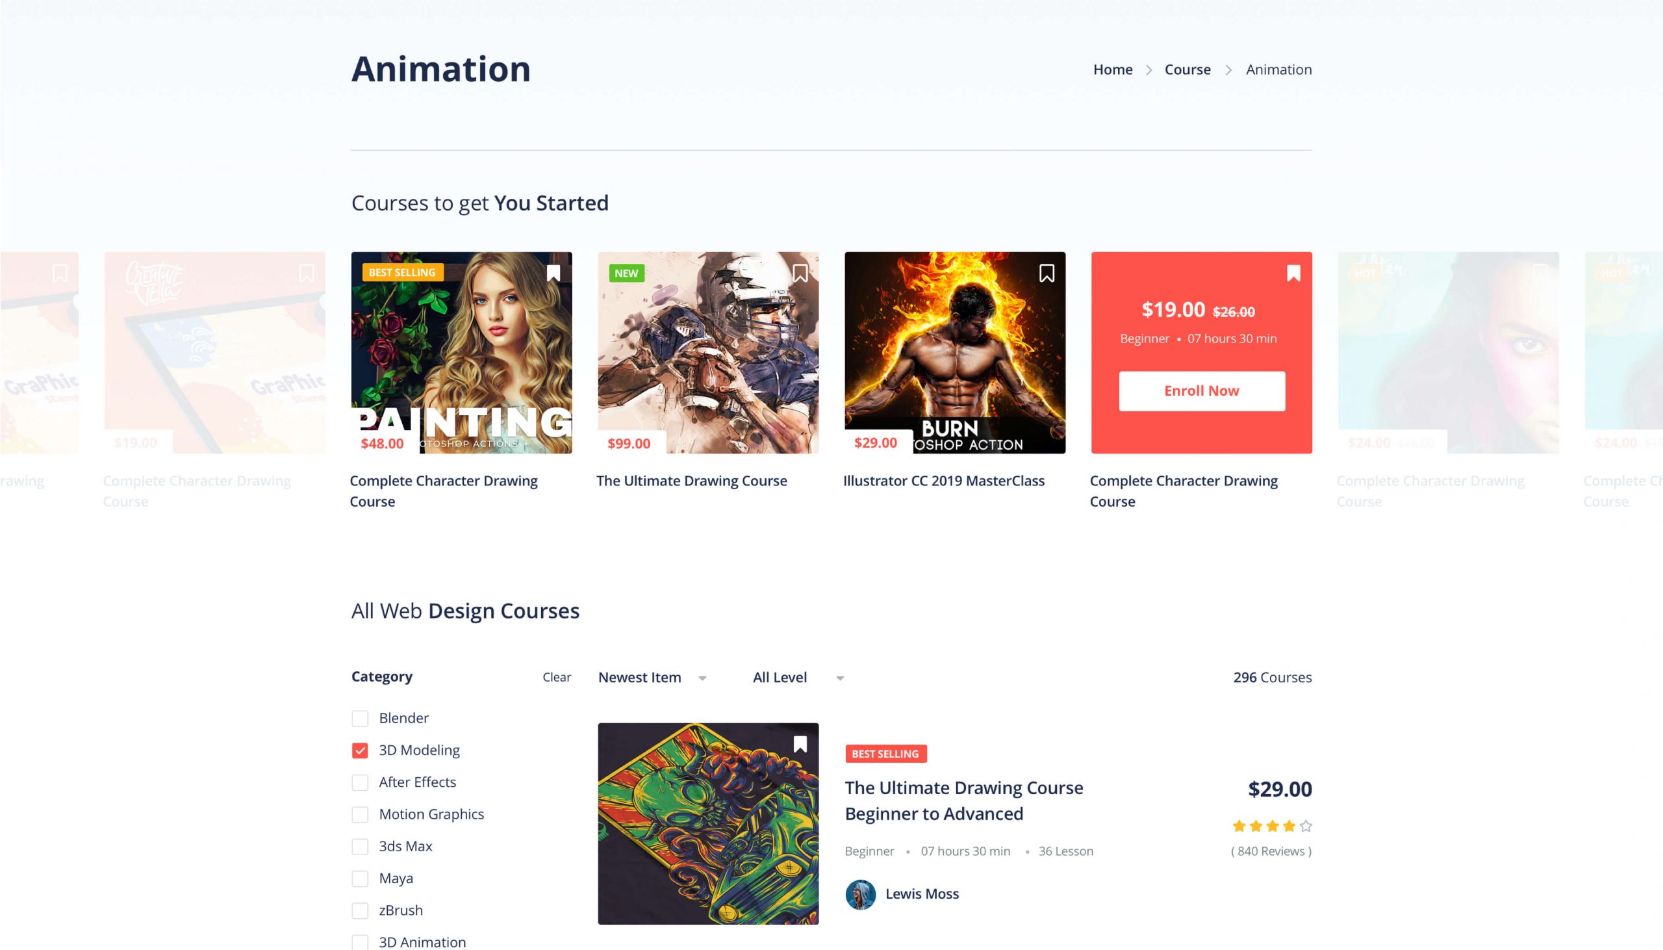This screenshot has width=1663, height=950.
Task: Open the Burn Photoshop Action thumbnail
Action: [x=955, y=352]
